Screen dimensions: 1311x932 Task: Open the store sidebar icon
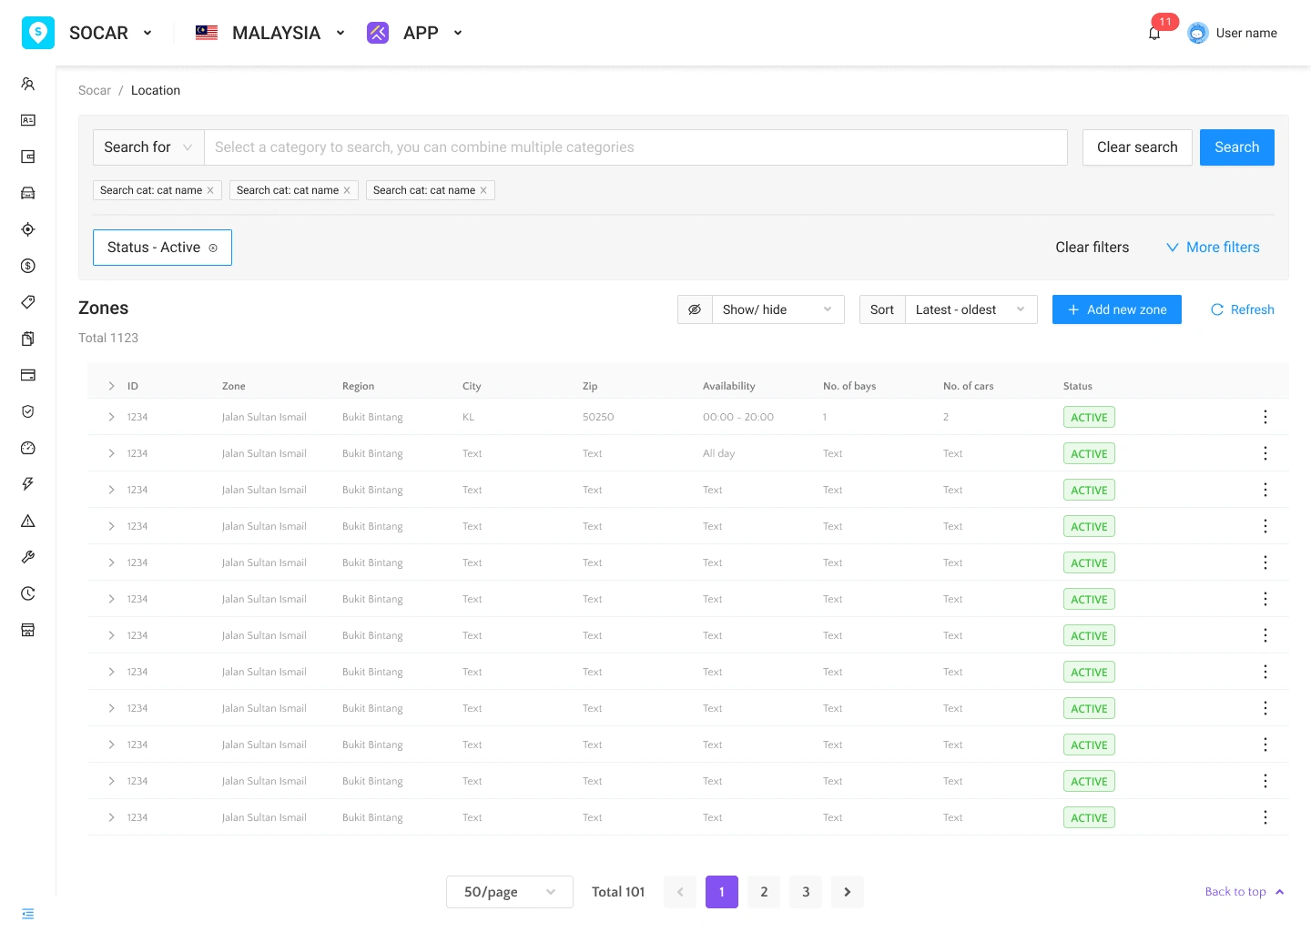pos(28,630)
